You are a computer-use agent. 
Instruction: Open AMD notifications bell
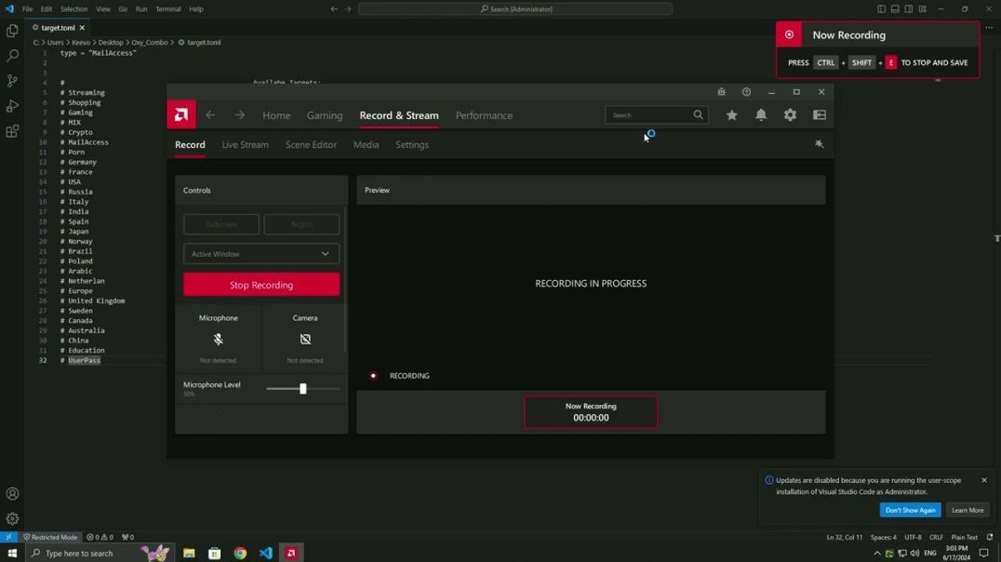[x=761, y=115]
